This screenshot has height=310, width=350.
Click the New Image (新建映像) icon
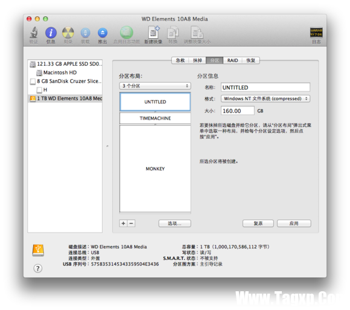tap(153, 33)
